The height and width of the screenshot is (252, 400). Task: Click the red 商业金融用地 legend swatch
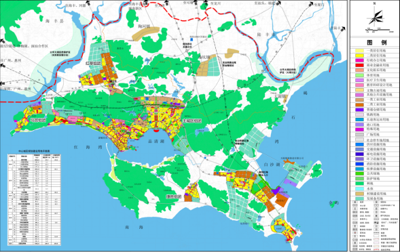(360, 65)
